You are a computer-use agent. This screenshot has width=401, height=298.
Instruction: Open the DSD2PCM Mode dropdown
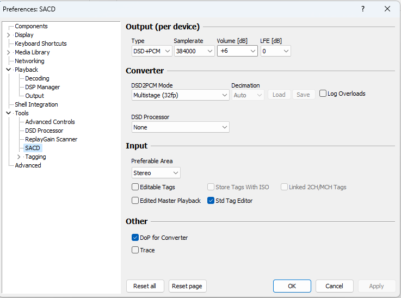pos(180,95)
